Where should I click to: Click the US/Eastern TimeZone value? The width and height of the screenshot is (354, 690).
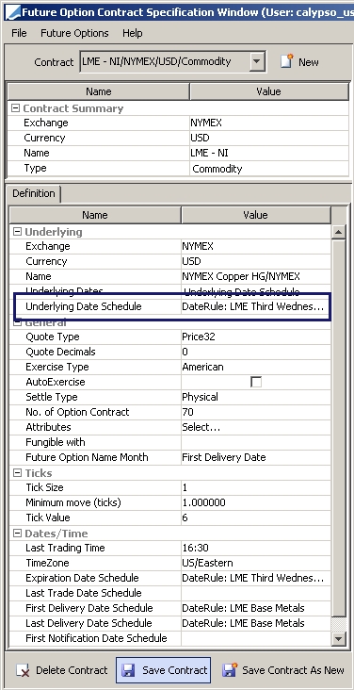pyautogui.click(x=255, y=563)
